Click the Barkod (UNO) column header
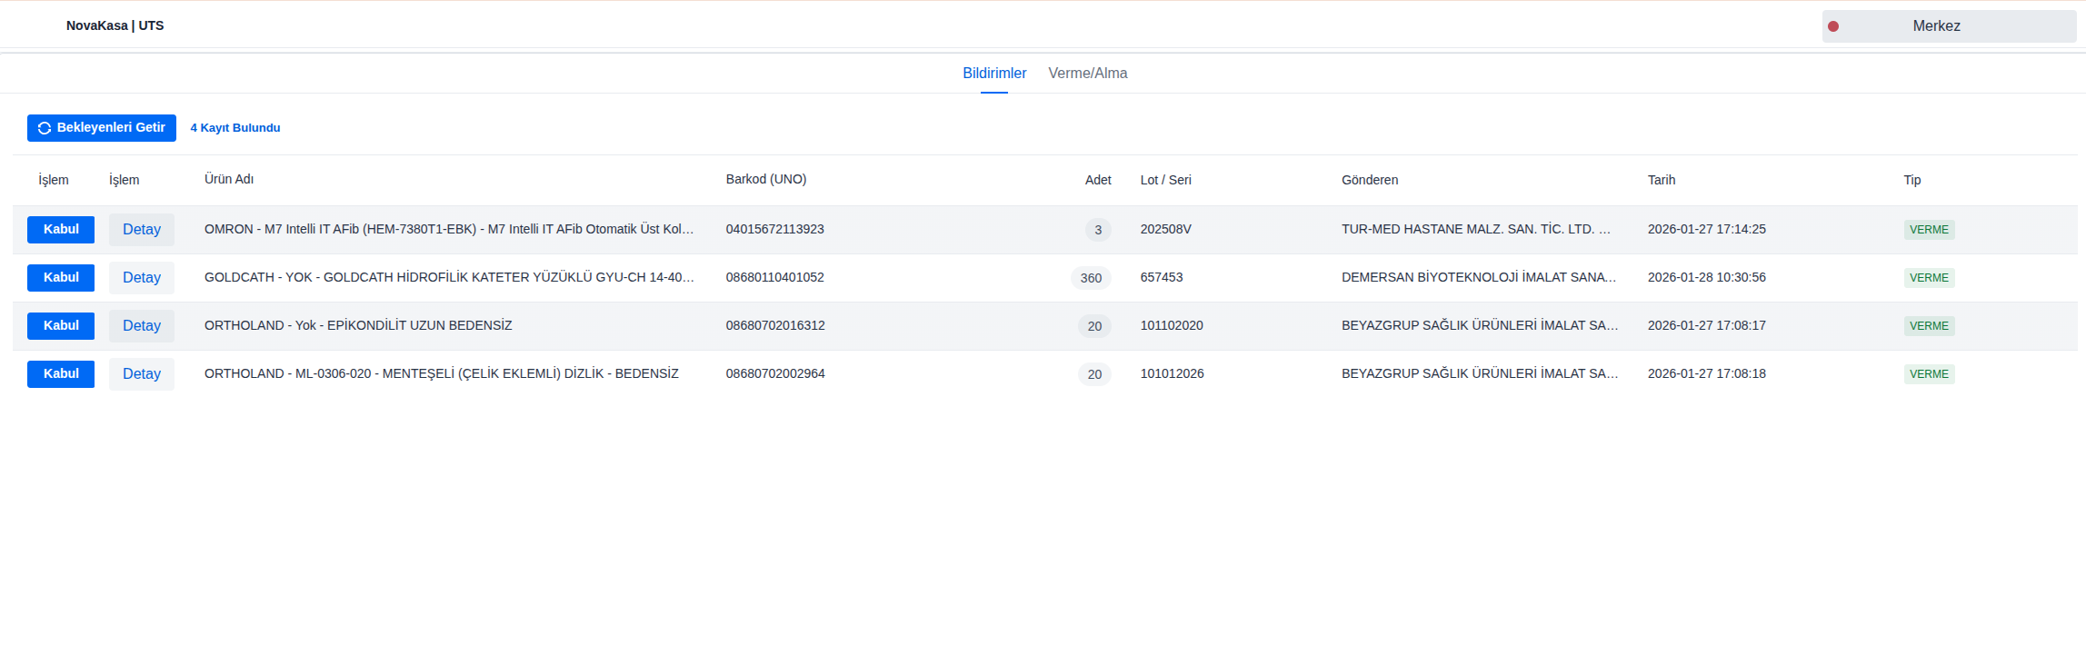The image size is (2086, 645). point(765,180)
